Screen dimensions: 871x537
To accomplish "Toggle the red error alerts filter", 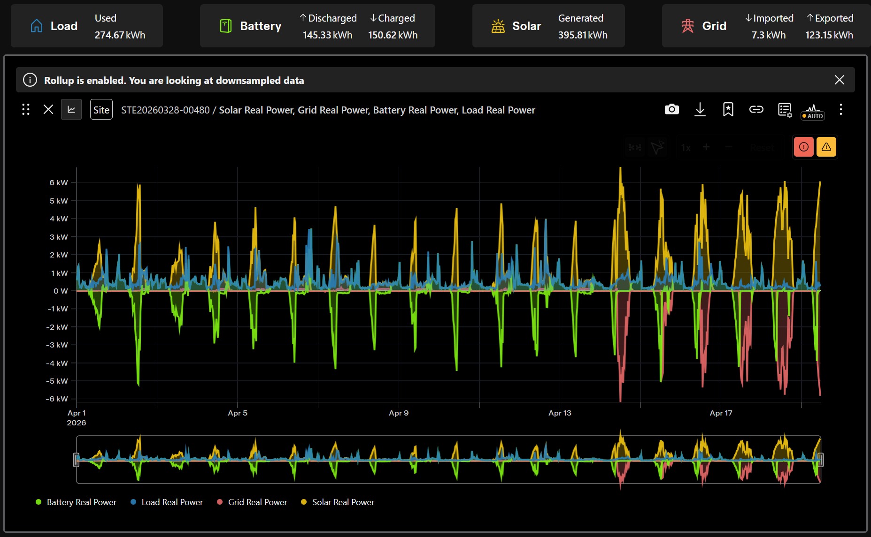I will pyautogui.click(x=803, y=147).
